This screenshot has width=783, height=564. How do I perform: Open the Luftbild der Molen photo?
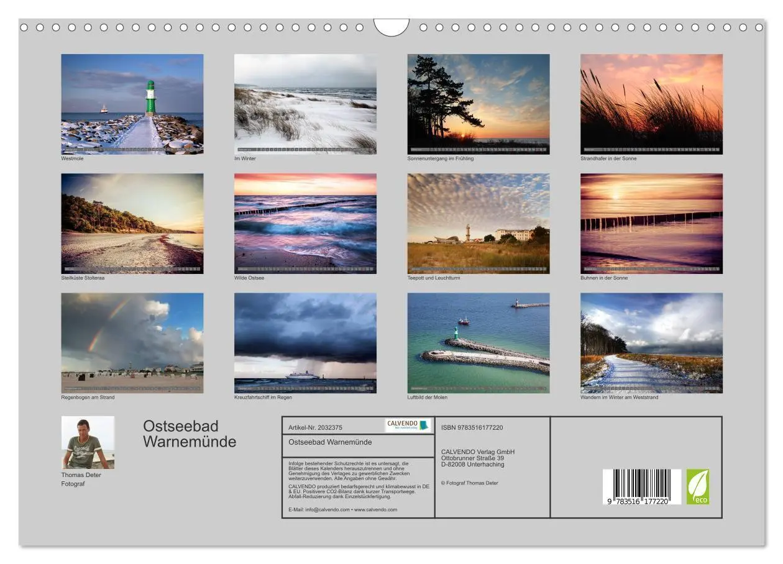(x=478, y=343)
